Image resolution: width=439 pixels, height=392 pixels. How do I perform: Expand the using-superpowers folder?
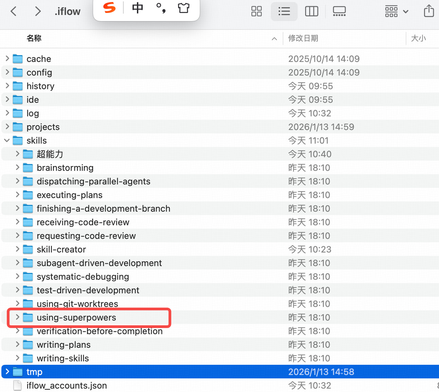point(17,317)
